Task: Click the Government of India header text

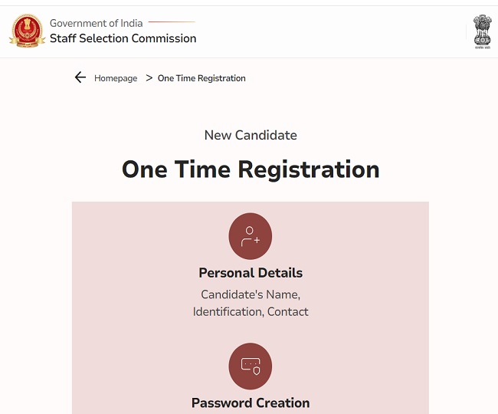Action: coord(96,23)
